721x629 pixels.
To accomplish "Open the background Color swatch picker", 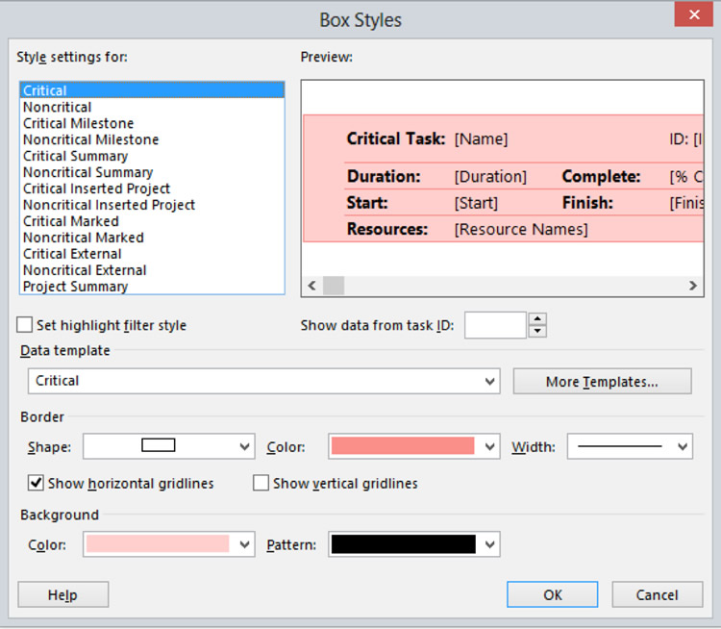I will pyautogui.click(x=169, y=544).
